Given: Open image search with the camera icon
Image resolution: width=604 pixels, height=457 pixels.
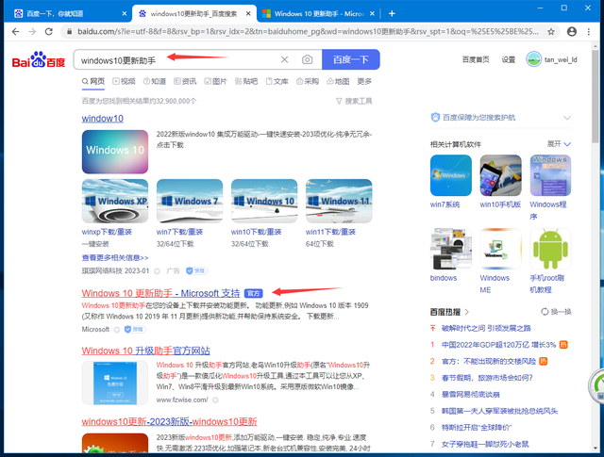Looking at the screenshot, I should 307,59.
